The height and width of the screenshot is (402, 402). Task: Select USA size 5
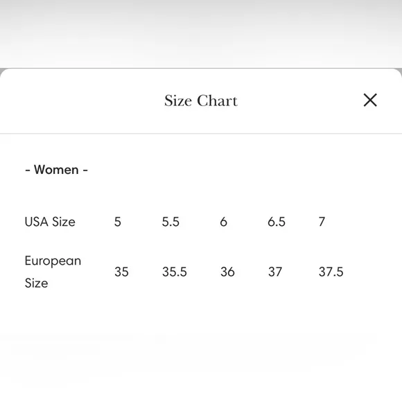(x=117, y=222)
